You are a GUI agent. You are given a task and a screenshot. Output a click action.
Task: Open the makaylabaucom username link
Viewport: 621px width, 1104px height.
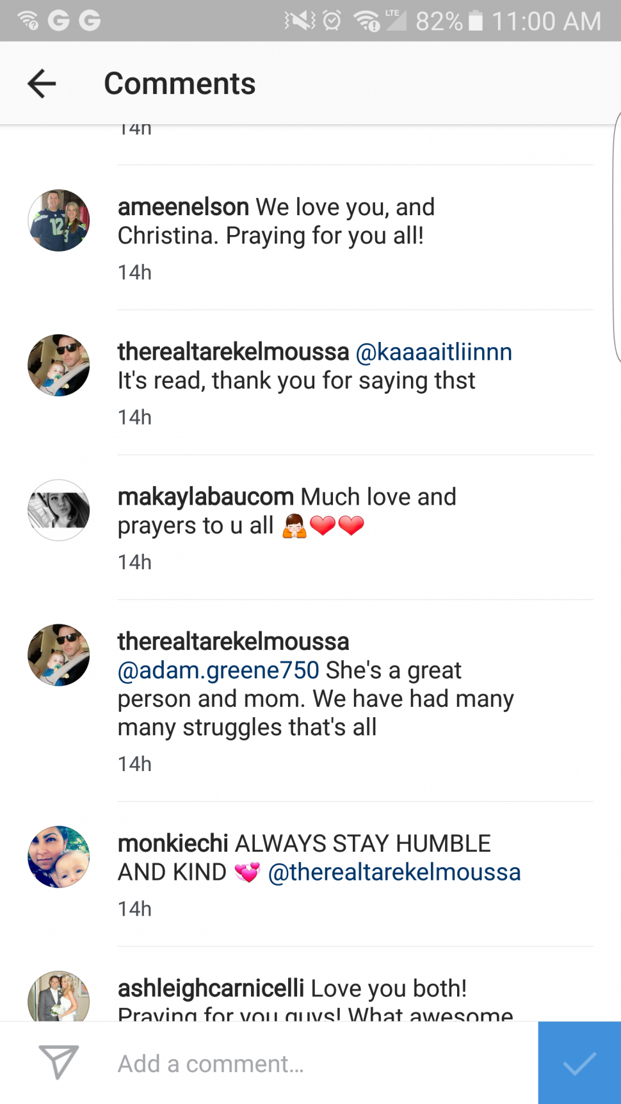tap(206, 497)
